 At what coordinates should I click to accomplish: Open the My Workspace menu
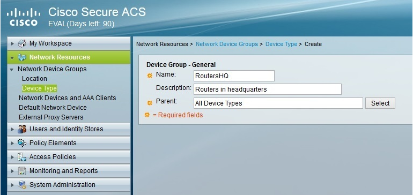point(69,43)
